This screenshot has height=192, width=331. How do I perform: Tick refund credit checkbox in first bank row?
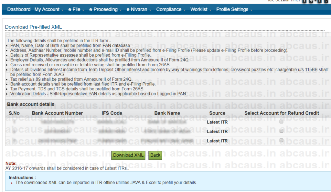pyautogui.click(x=281, y=122)
